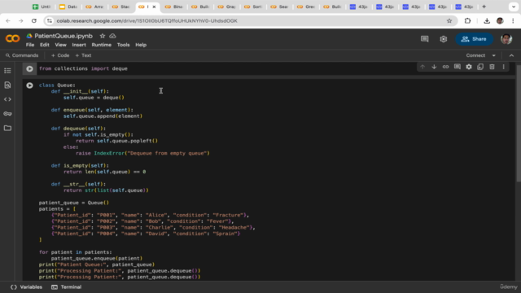521x293 pixels.
Task: Open the Connect runtime options dropdown arrow
Action: 494,55
